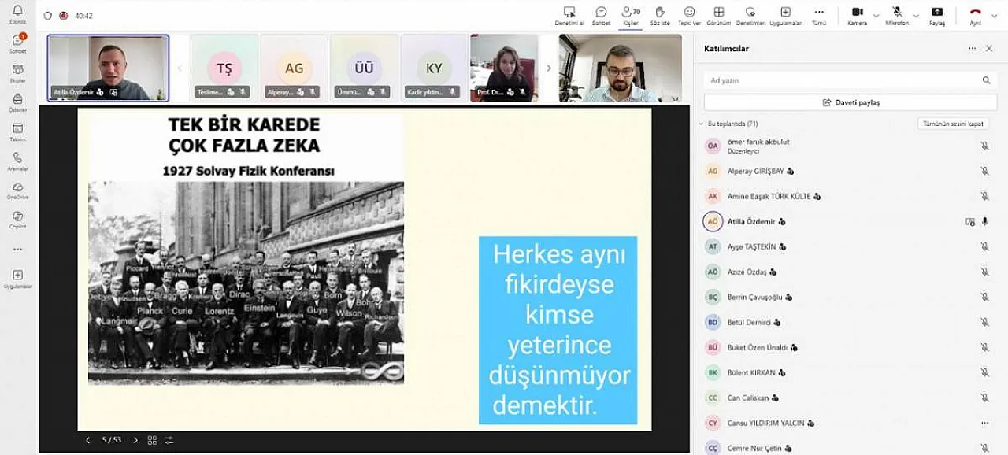Click the Daveti paylaş button
The image size is (1008, 455).
850,102
